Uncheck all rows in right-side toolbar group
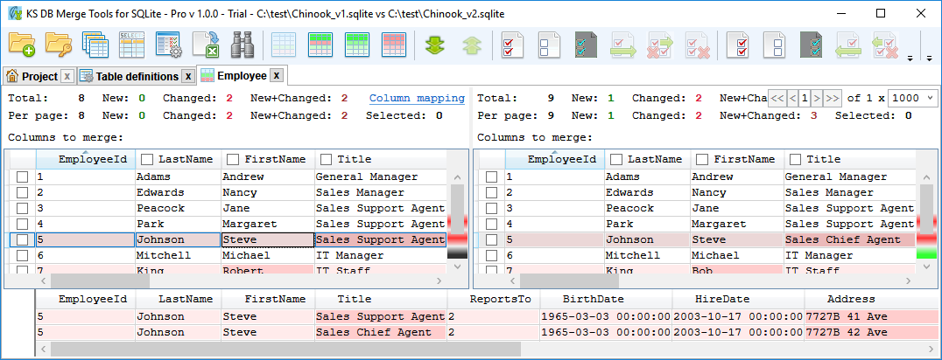Viewport: 942px width, 360px height. coord(775,45)
